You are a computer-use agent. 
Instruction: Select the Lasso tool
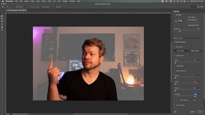(2, 24)
